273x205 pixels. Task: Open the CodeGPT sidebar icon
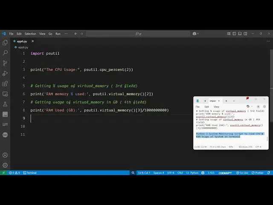click(5, 124)
